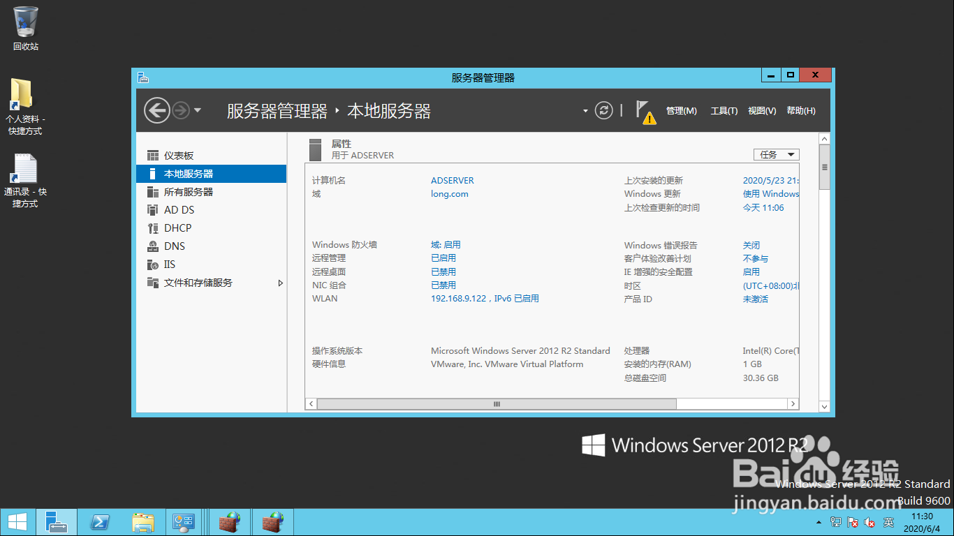Go back with the back arrow button
The image size is (954, 536).
pyautogui.click(x=156, y=110)
